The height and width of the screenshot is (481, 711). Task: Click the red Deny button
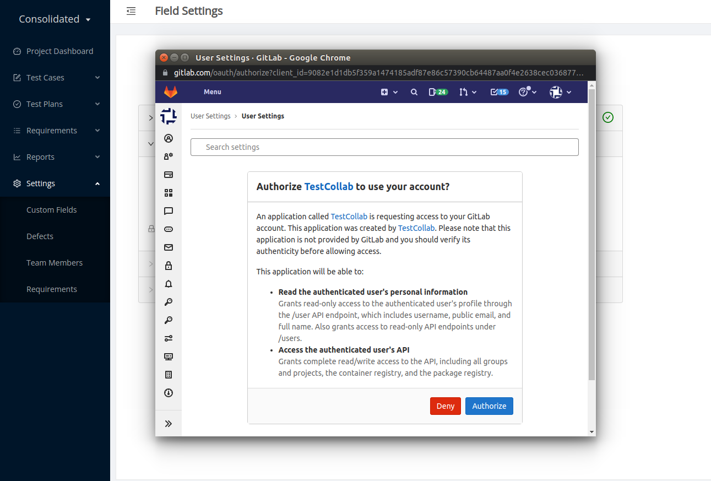(x=446, y=406)
